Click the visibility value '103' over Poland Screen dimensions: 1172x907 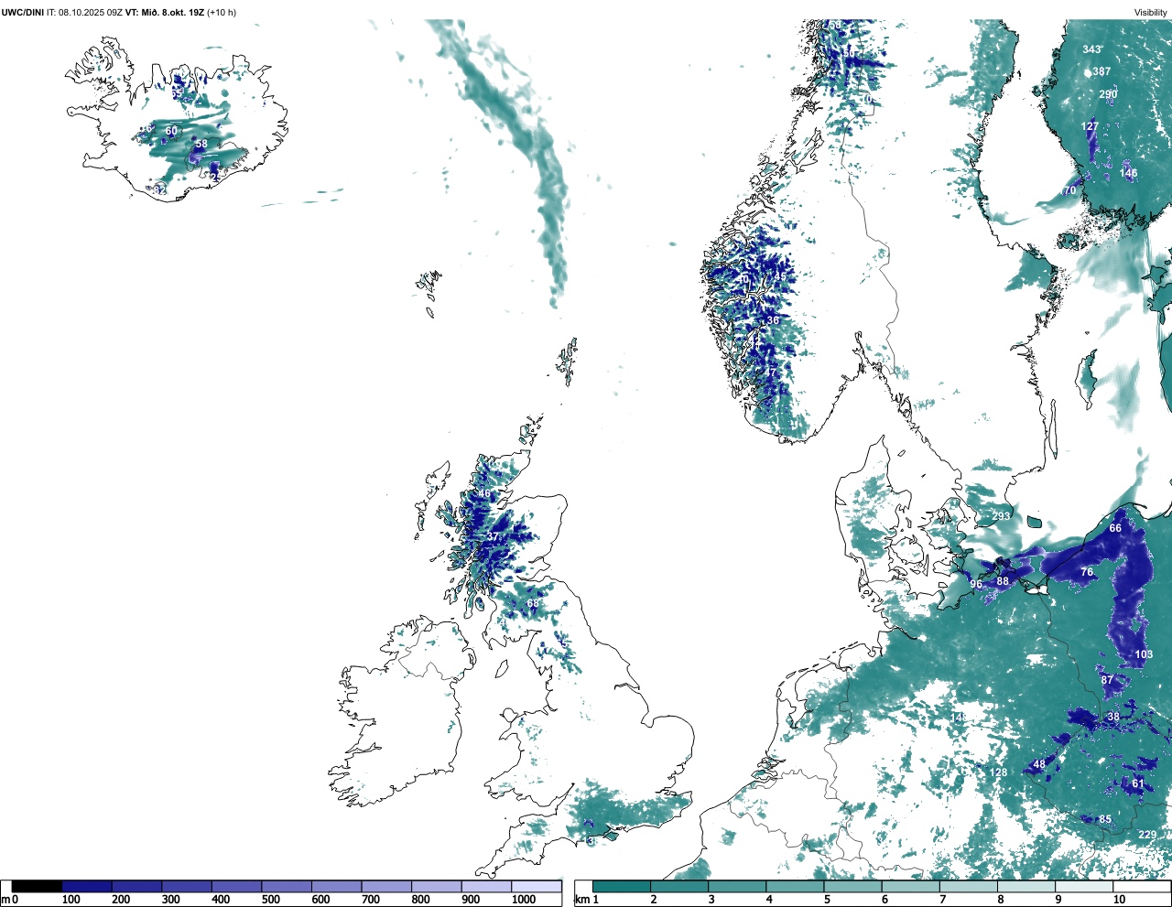pyautogui.click(x=1144, y=654)
